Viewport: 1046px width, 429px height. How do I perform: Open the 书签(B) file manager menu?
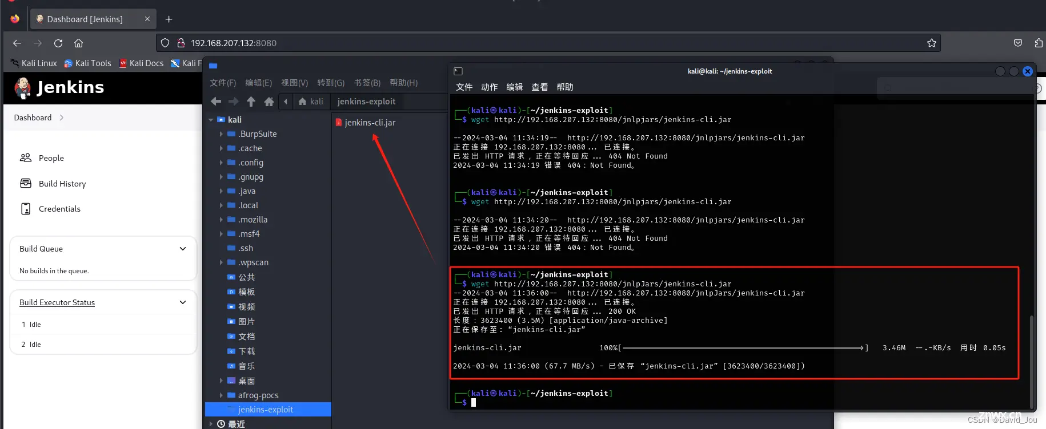point(367,83)
